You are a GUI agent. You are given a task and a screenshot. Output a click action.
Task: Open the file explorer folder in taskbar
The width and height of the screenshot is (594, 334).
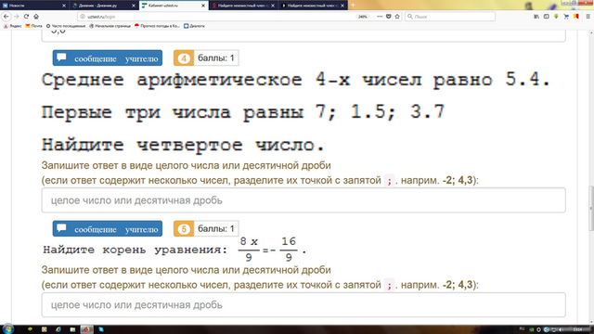[72, 329]
